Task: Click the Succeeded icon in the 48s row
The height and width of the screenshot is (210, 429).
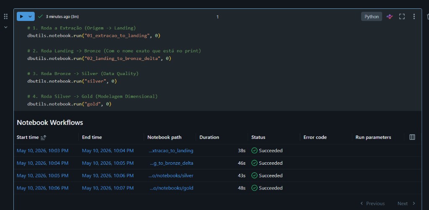Action: 254,188
